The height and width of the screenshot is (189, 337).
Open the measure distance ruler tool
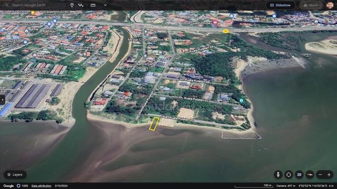[93, 5]
